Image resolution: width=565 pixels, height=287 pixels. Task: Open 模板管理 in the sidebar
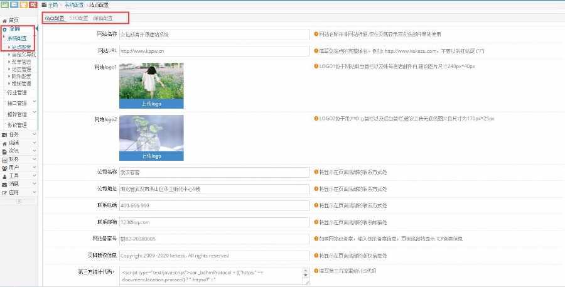[21, 84]
